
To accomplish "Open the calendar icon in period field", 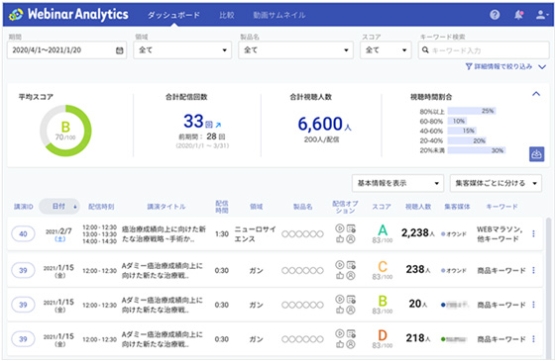I will [120, 50].
